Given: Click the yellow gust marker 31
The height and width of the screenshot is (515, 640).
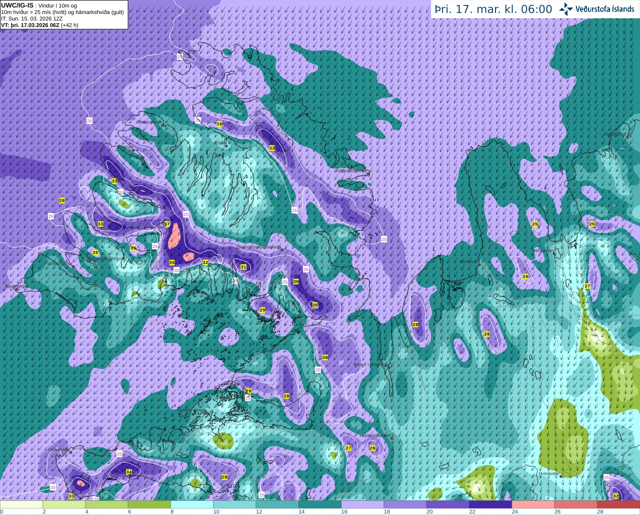Looking at the screenshot, I should (x=243, y=267).
